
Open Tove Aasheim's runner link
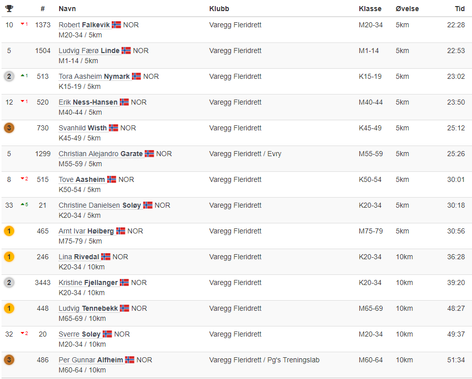pos(82,179)
